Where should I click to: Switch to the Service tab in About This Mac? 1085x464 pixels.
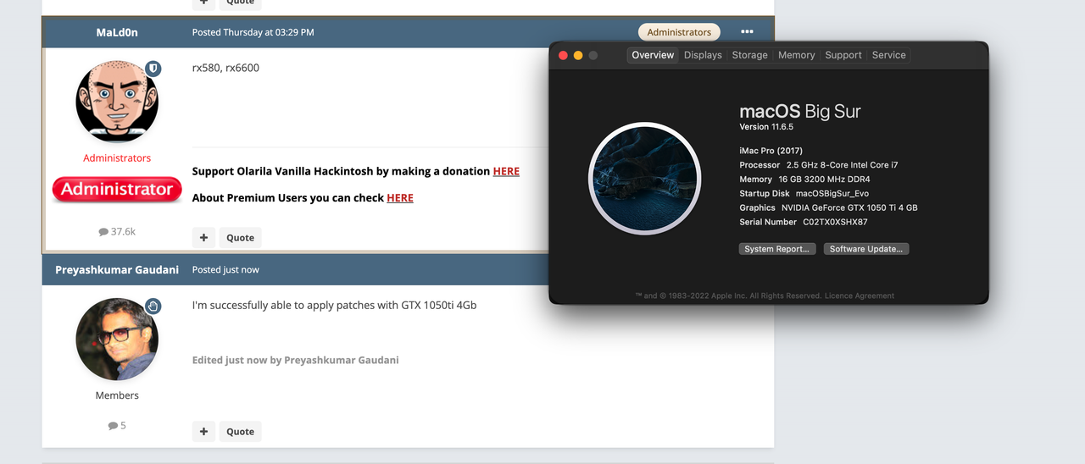click(889, 55)
